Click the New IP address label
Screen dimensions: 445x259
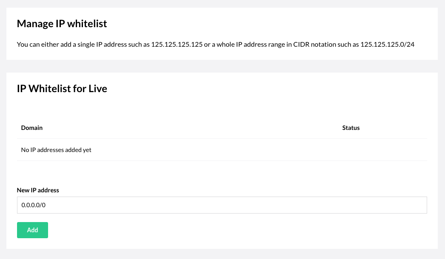point(38,190)
